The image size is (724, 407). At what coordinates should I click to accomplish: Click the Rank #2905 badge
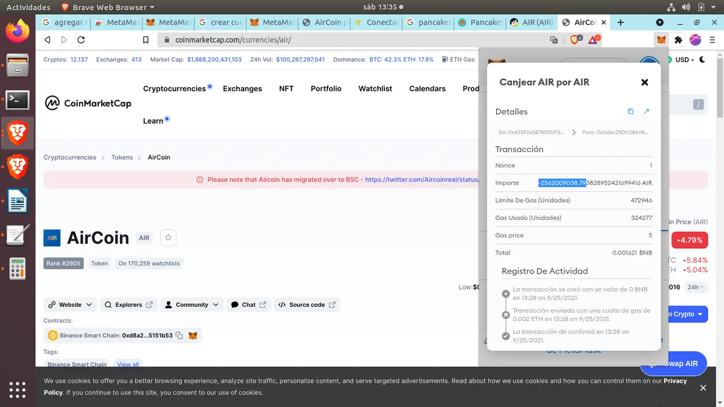pos(63,263)
